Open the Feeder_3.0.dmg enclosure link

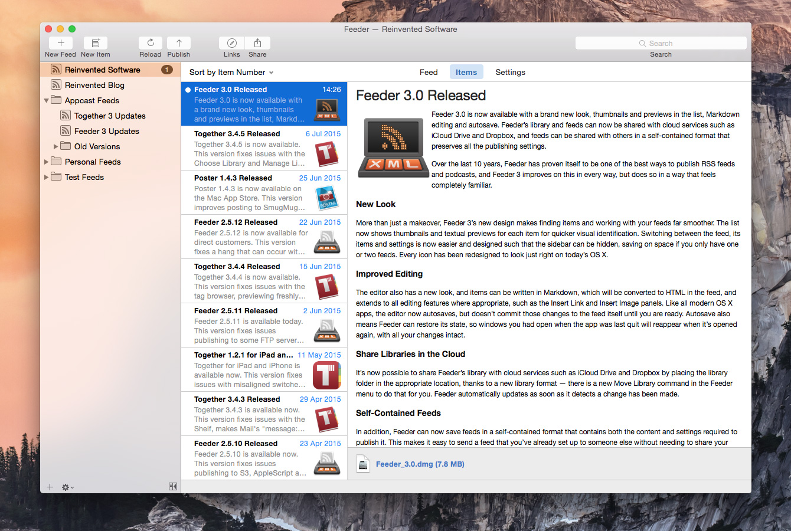420,464
